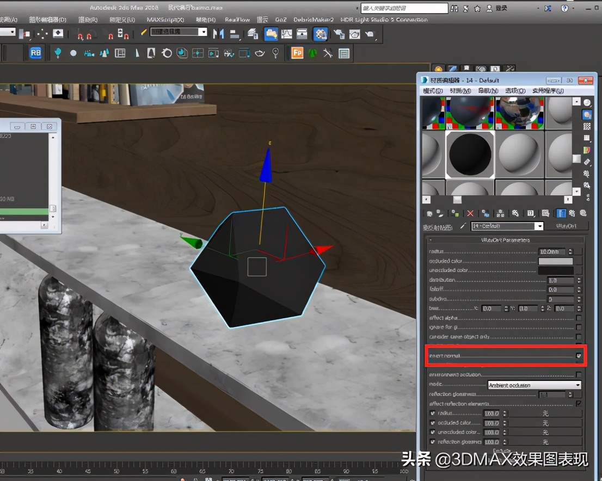Click the occluded color swatch
Image resolution: width=602 pixels, height=481 pixels.
(556, 262)
